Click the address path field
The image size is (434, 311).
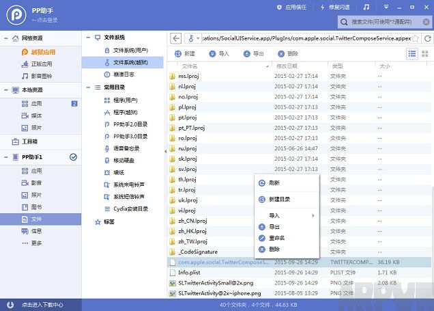306,38
